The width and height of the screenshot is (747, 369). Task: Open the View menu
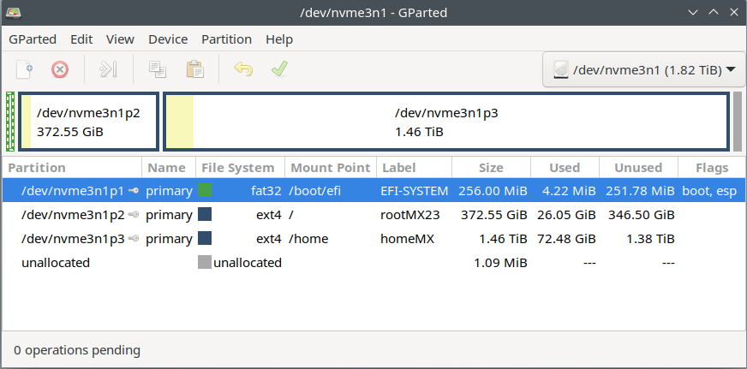click(x=120, y=39)
